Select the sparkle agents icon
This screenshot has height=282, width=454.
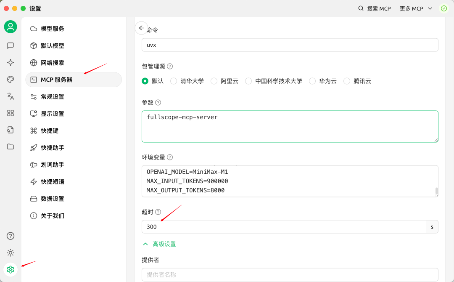[11, 62]
